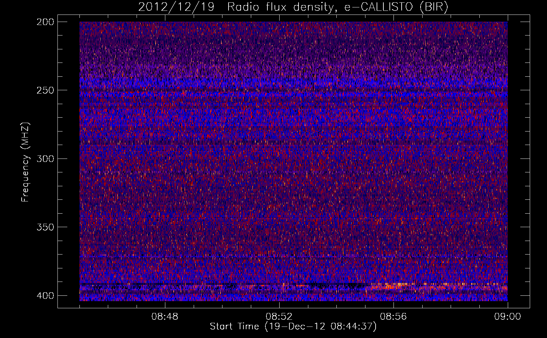
Task: Click the '350' frequency tick label
Action: [x=45, y=227]
